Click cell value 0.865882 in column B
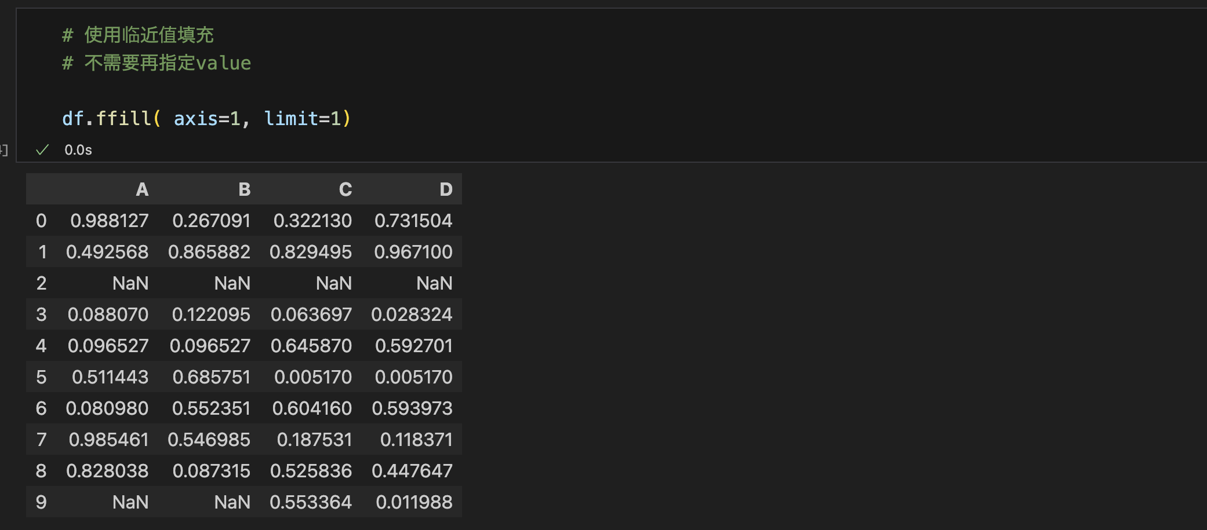 (209, 252)
